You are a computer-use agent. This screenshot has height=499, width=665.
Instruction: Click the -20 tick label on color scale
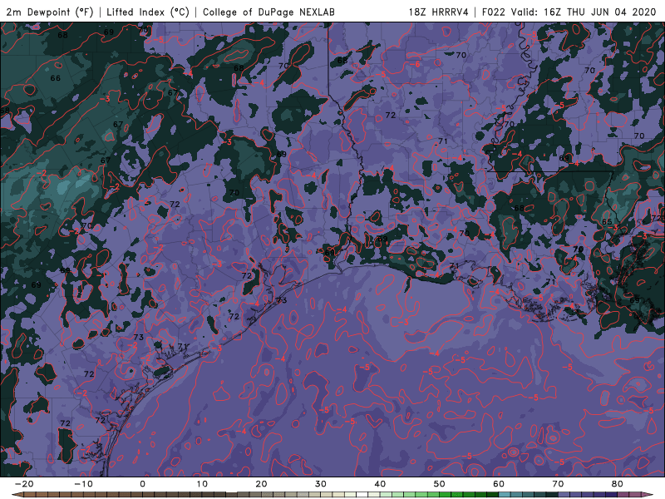click(24, 484)
